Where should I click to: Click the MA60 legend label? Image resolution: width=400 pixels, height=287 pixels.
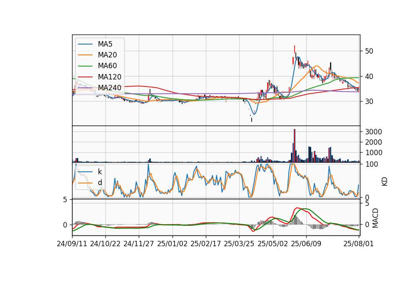(107, 66)
